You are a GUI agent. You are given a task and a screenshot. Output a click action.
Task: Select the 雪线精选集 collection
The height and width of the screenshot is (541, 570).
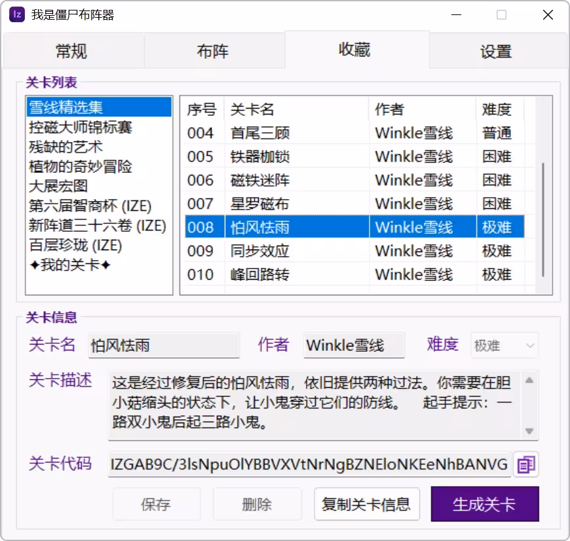click(99, 107)
